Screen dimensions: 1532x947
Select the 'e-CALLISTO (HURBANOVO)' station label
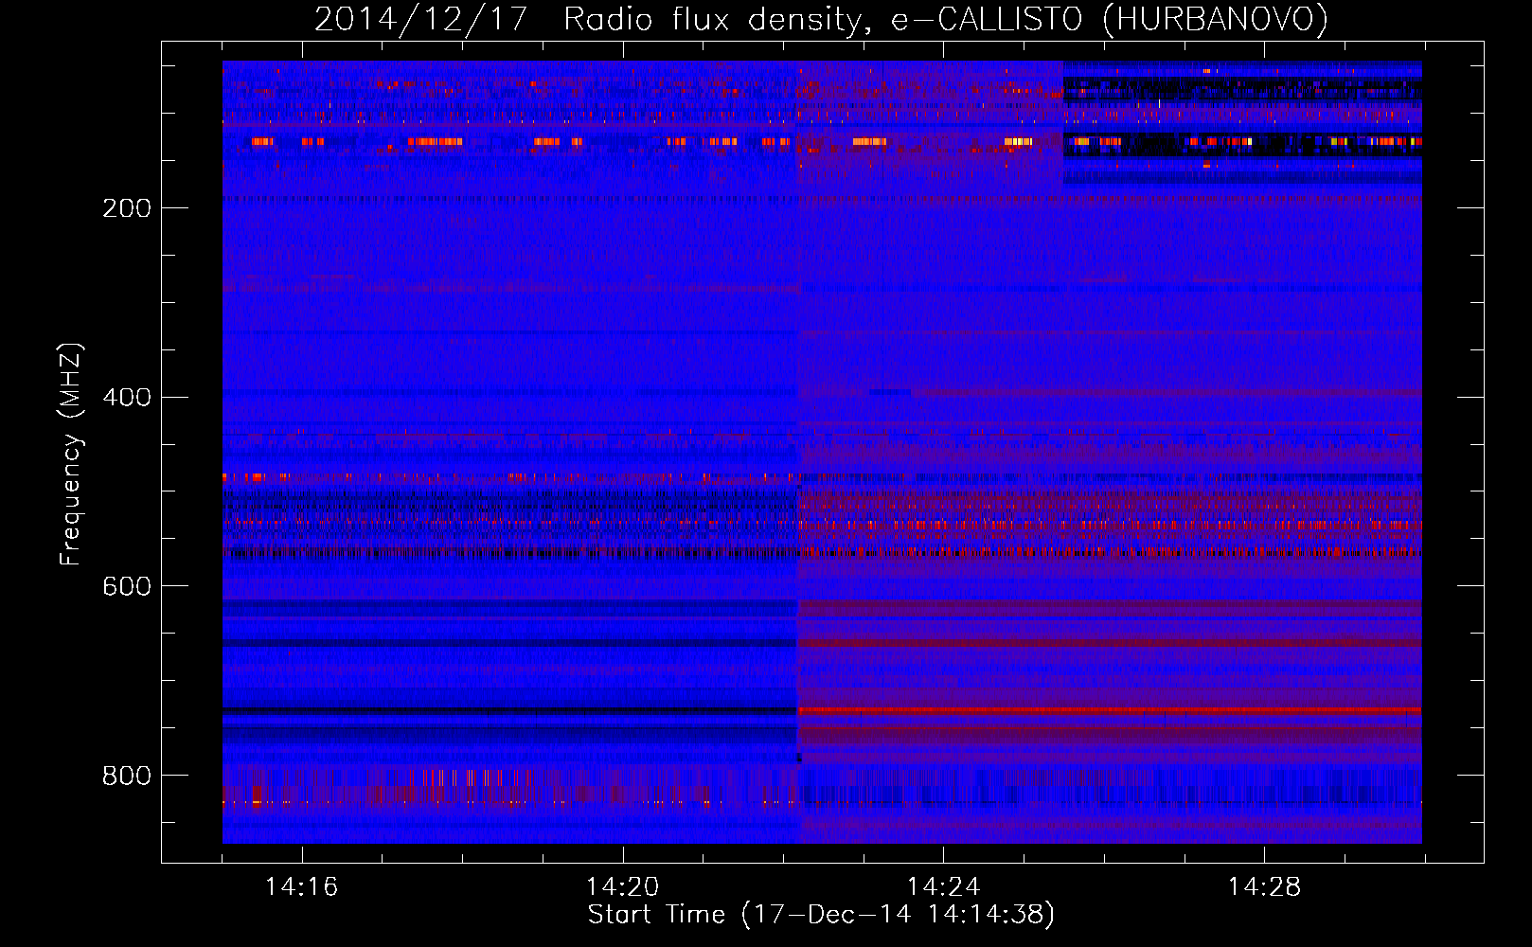[x=1110, y=20]
